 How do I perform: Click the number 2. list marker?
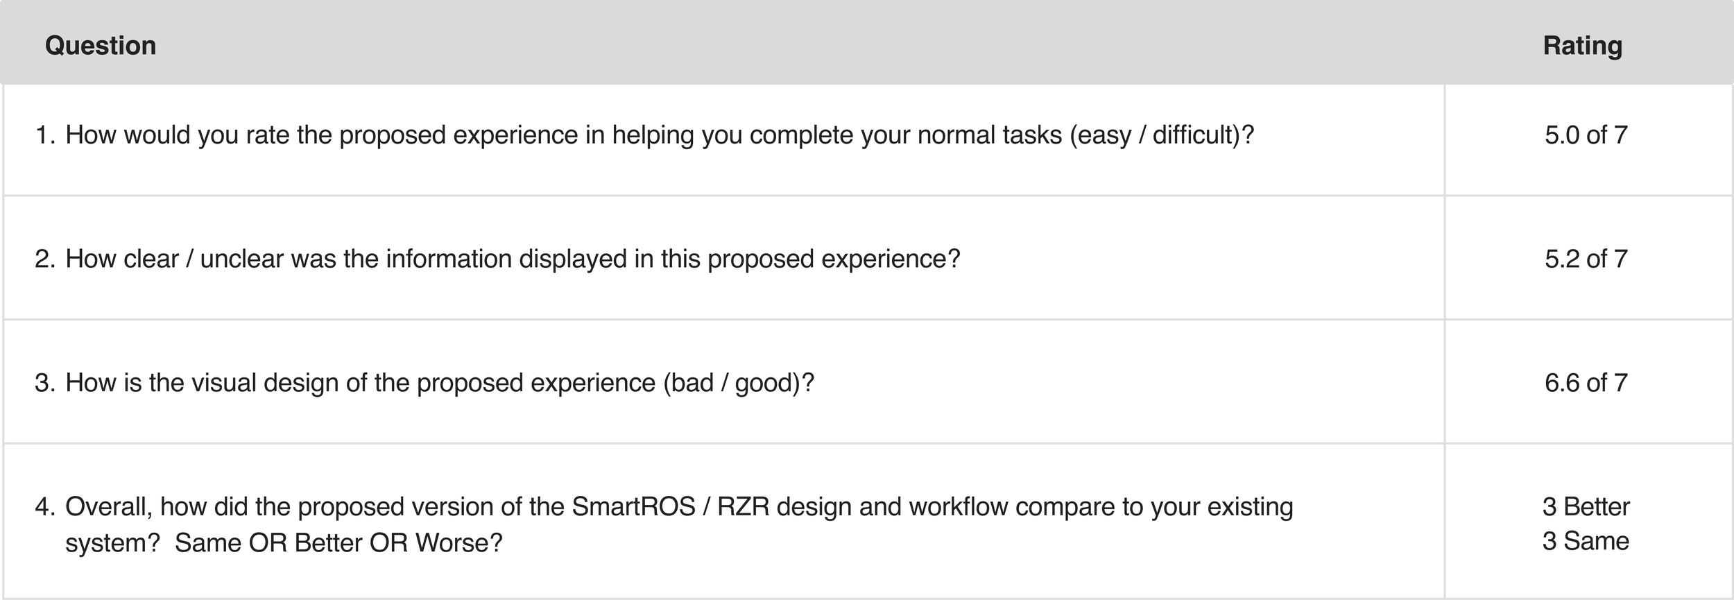[x=45, y=259]
